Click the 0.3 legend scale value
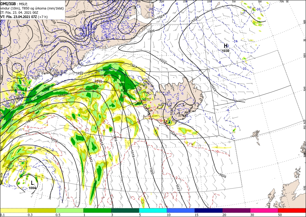Image resolution: width=306 pixels, height=217 pixels. (x=30, y=215)
